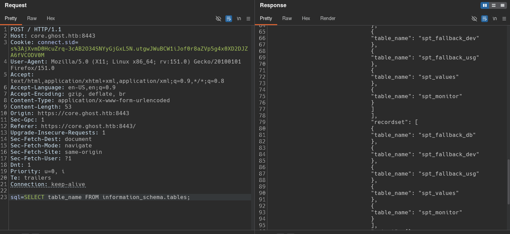The height and width of the screenshot is (234, 510).
Task: Click the 'Te: trailers' header line
Action: pos(31,178)
